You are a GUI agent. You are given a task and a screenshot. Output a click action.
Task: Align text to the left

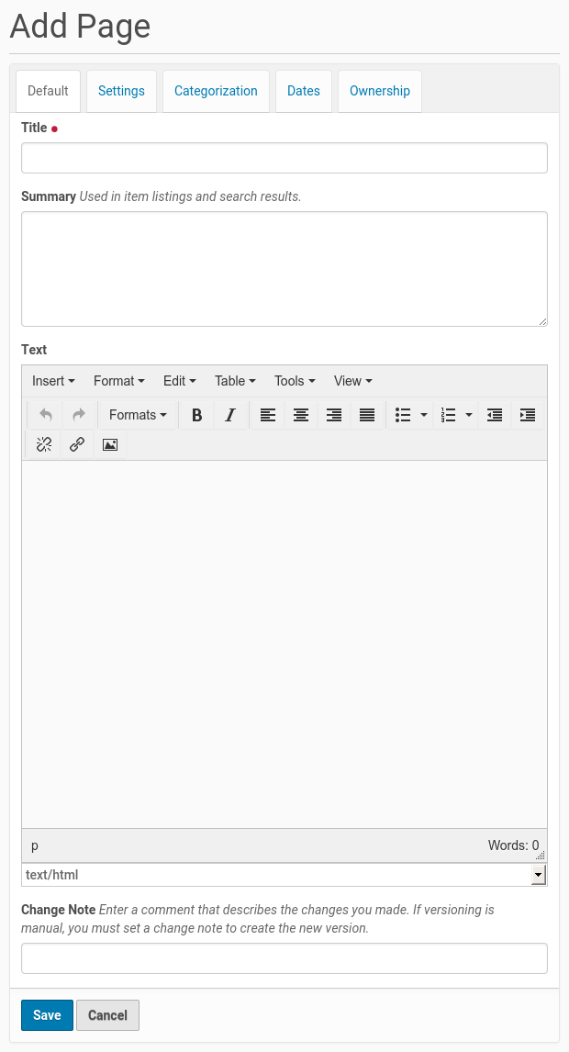[x=267, y=415]
